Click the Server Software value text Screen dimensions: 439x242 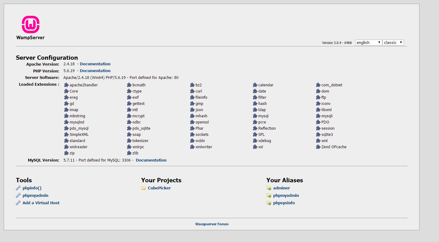click(x=121, y=78)
